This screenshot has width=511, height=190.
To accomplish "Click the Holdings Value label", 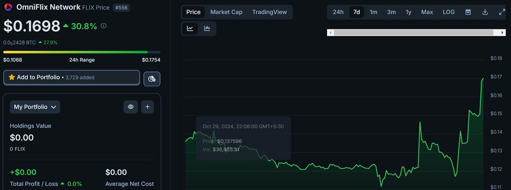I will pyautogui.click(x=31, y=126).
